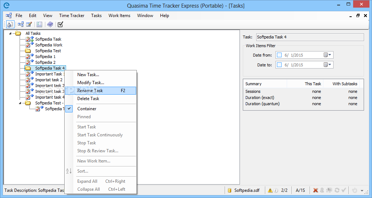Open the Date to calendar dropdown

[x=327, y=65]
